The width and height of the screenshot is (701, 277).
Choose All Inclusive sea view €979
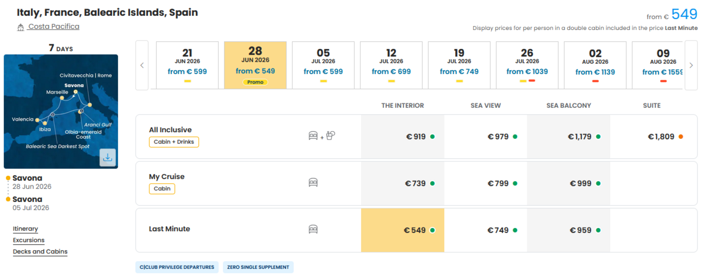486,137
